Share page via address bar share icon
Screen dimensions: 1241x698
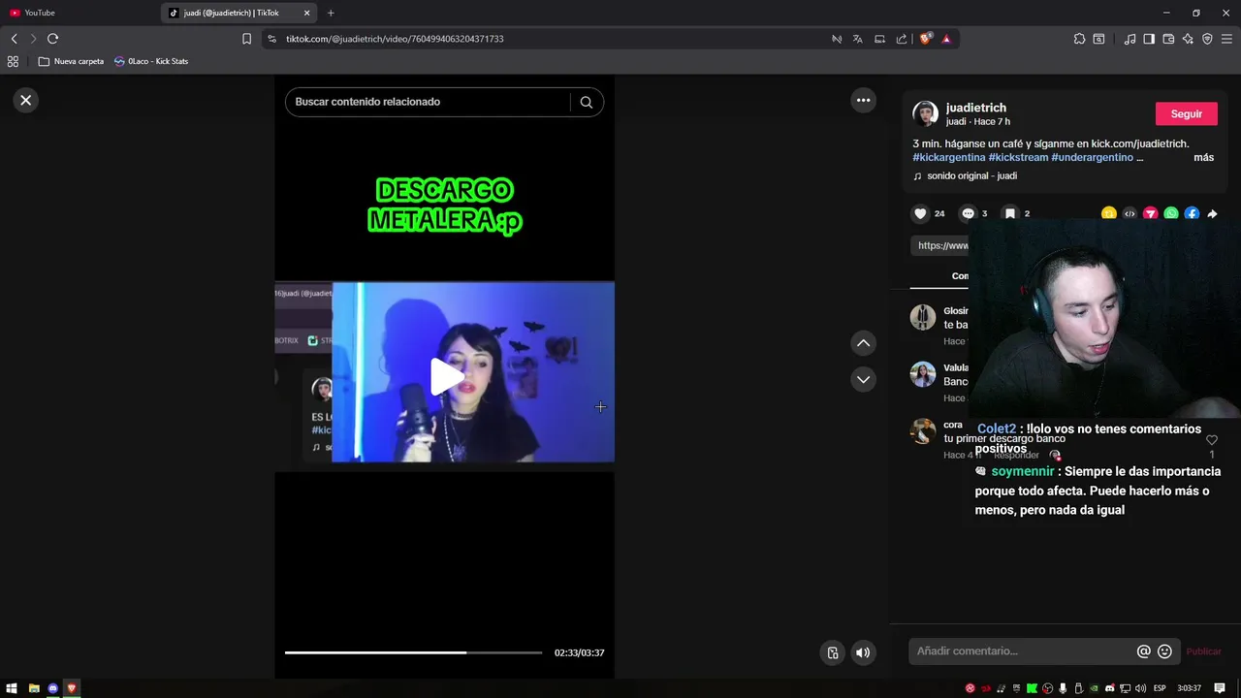tap(902, 39)
